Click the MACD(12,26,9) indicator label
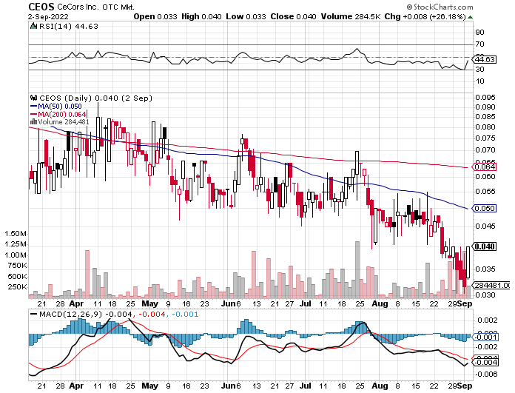 tap(70, 314)
